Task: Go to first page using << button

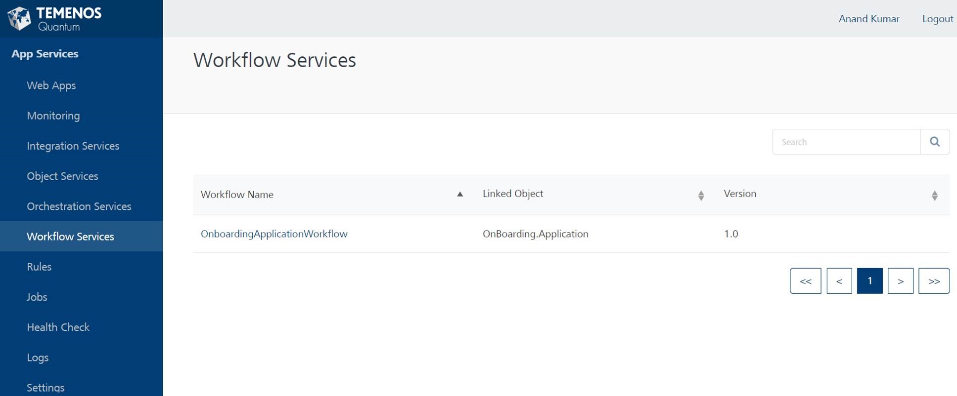Action: [x=805, y=281]
